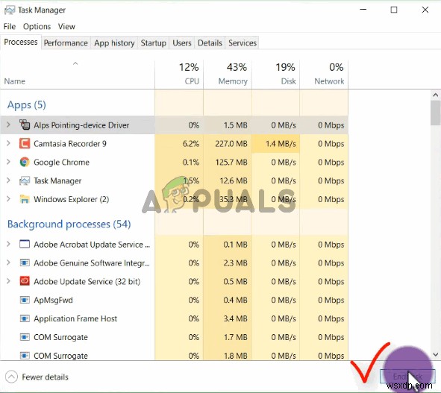
Task: Click the End task button
Action: (407, 376)
